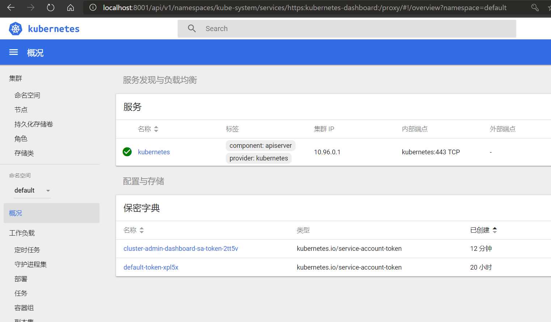Focus the Search input field
Viewport: 551px width, 322px height.
tap(347, 29)
